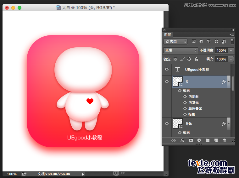The image size is (239, 178).
Task: Select the 图层 panel tab
Action: [168, 35]
